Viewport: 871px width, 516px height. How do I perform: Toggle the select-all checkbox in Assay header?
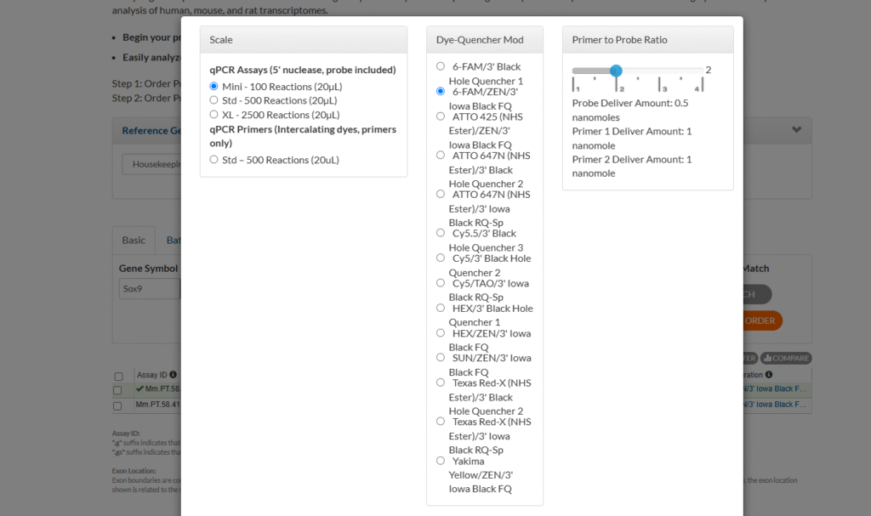point(119,375)
